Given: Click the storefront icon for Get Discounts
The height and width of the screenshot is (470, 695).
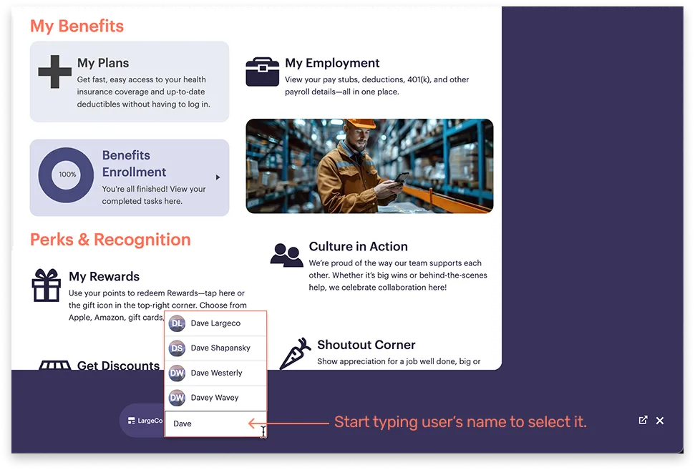Looking at the screenshot, I should pyautogui.click(x=54, y=365).
